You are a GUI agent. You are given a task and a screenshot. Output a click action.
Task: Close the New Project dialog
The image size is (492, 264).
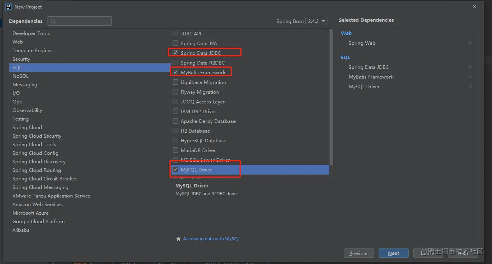click(474, 7)
